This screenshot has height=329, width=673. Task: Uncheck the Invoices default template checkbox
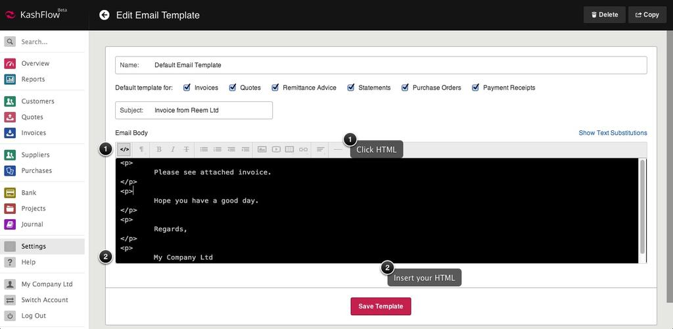[x=187, y=88]
